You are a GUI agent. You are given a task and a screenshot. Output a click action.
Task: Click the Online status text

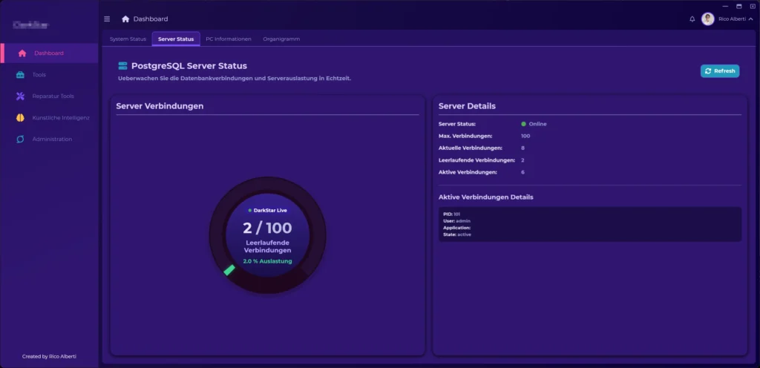coord(537,124)
